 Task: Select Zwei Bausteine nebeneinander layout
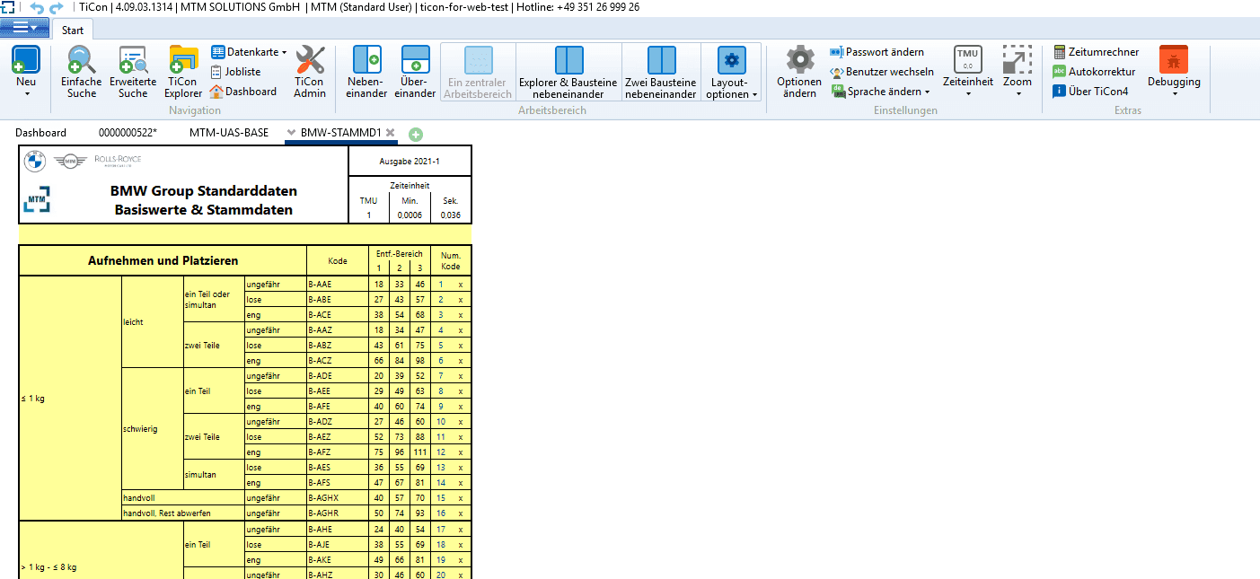662,72
